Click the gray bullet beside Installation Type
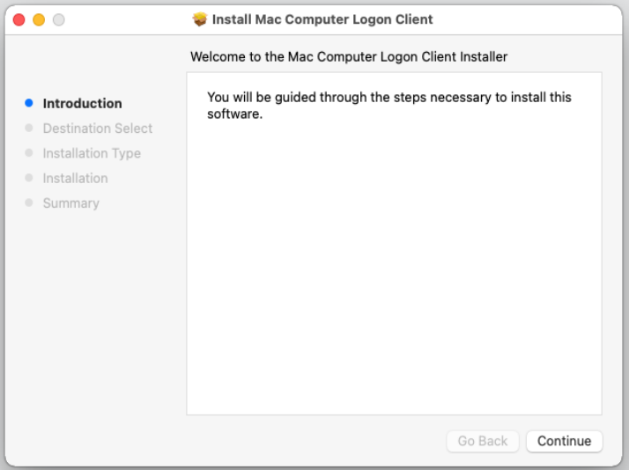629x470 pixels. 29,153
